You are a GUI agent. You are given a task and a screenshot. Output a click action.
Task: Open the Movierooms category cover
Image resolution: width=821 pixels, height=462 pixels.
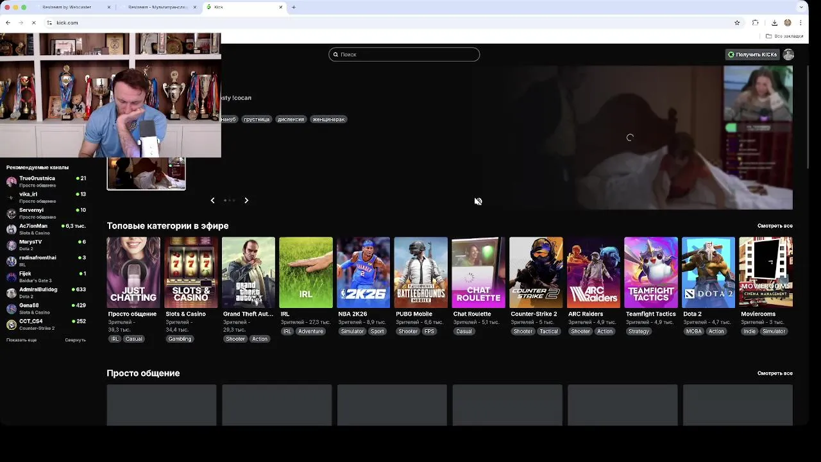[766, 273]
